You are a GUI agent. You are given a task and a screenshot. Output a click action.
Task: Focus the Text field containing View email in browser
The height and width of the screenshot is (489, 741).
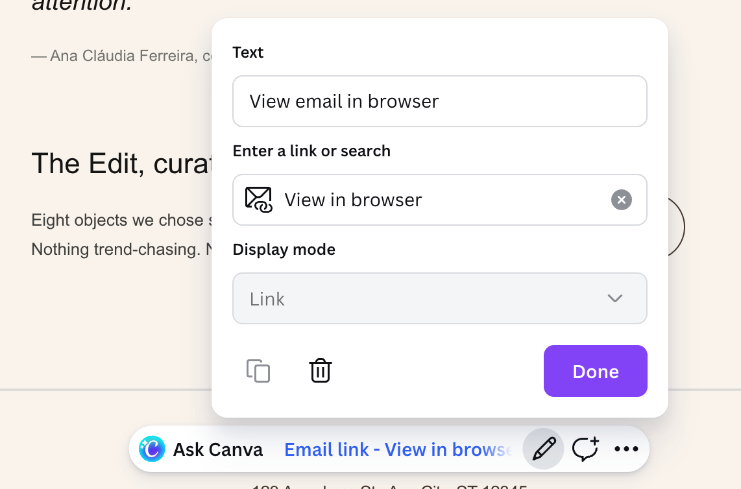pos(439,101)
